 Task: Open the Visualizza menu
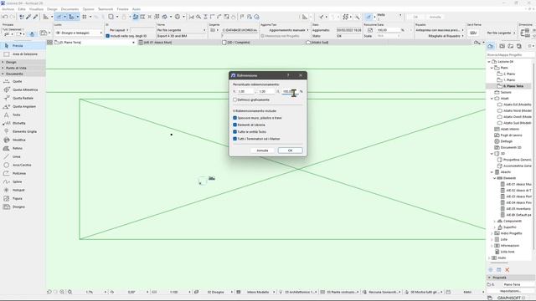(36, 9)
